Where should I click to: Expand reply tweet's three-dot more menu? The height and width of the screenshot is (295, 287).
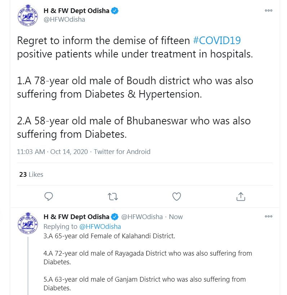click(x=269, y=217)
